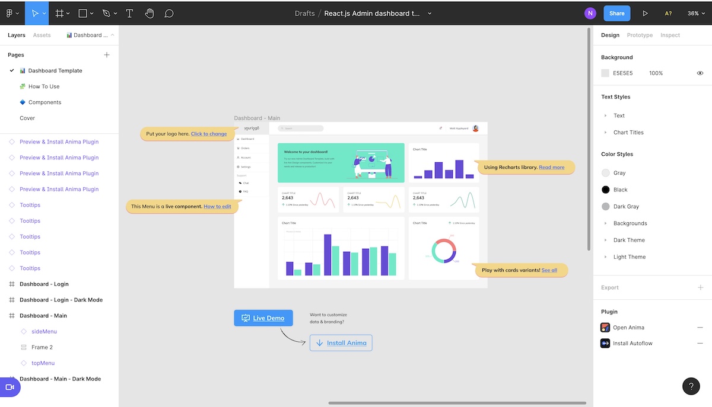Switch to the Assets tab
This screenshot has width=712, height=407.
[x=42, y=36]
